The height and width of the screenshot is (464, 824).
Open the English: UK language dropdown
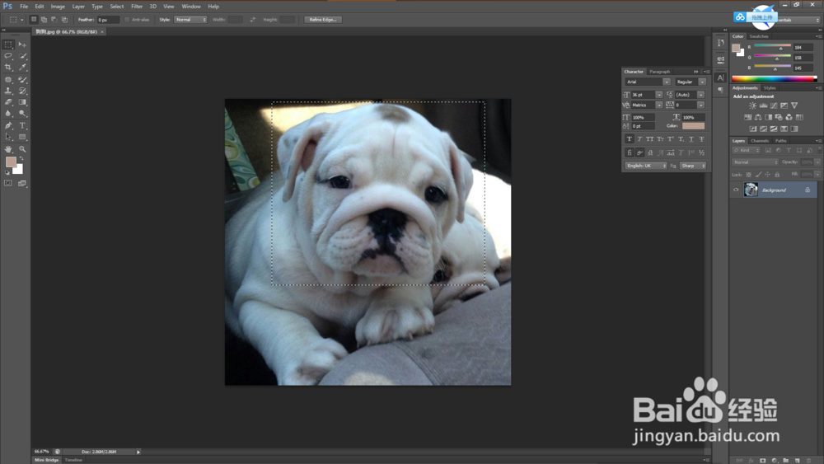point(646,166)
